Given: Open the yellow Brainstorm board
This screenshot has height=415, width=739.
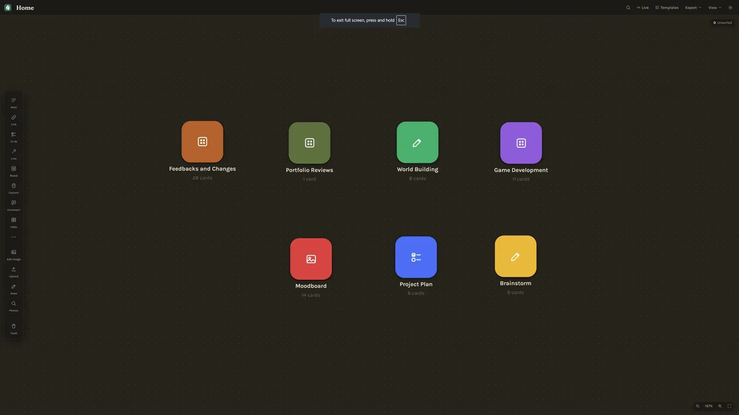Looking at the screenshot, I should (x=515, y=256).
